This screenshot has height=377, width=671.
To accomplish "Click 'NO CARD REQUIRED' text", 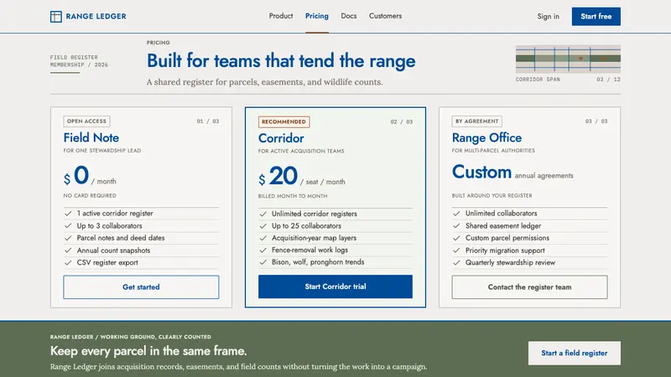I will click(90, 195).
